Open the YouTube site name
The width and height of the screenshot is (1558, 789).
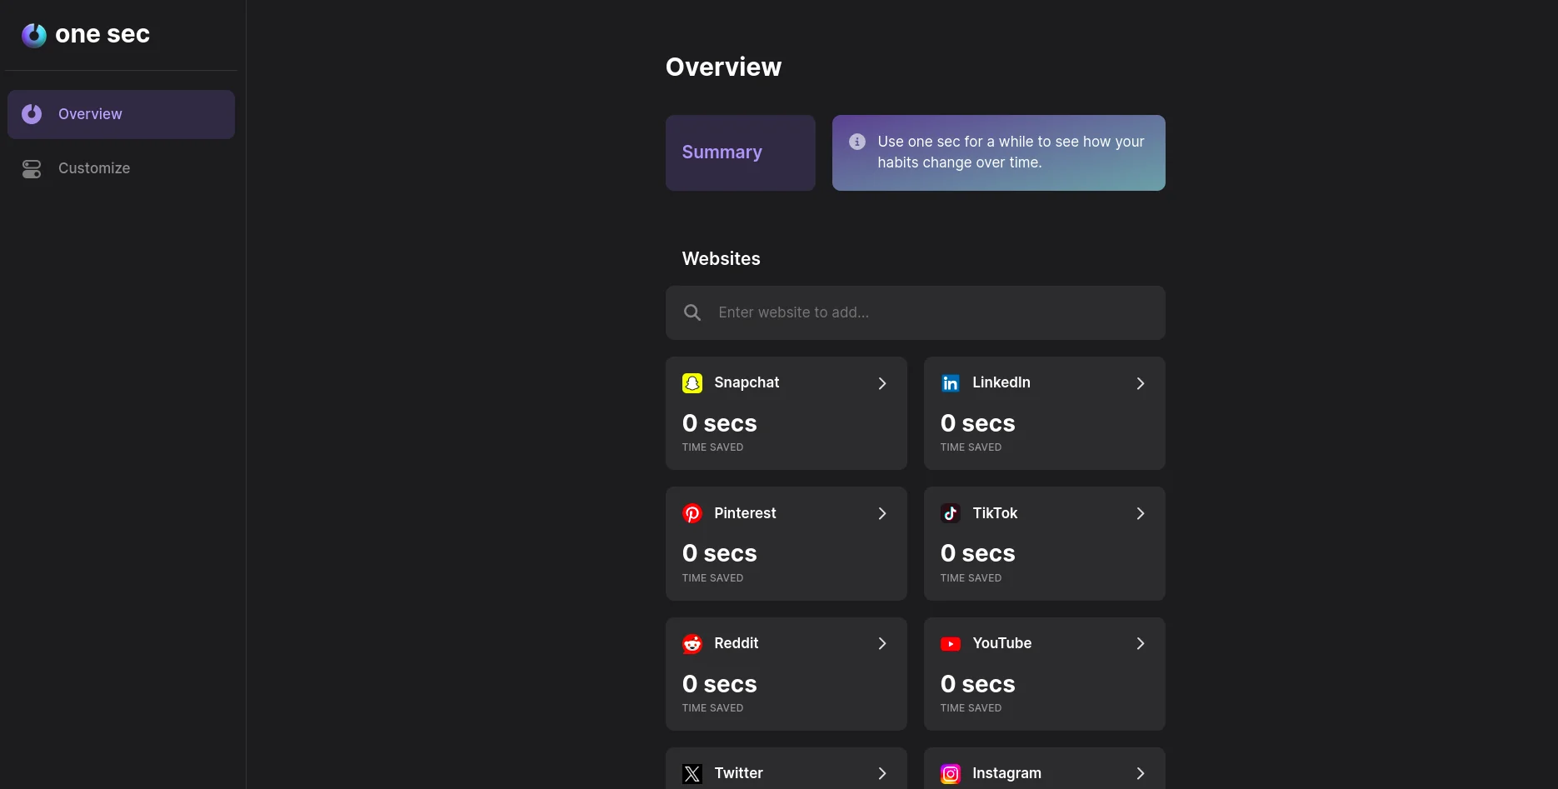click(x=1002, y=643)
